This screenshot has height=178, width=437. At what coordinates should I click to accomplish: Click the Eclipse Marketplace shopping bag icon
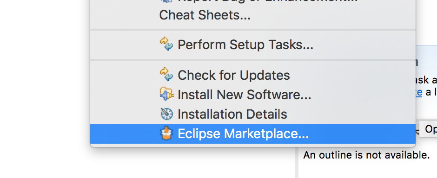166,133
